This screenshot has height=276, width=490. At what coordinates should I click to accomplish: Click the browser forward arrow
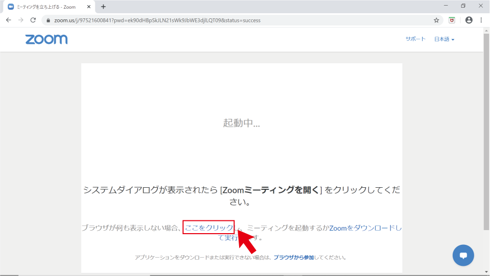point(20,20)
